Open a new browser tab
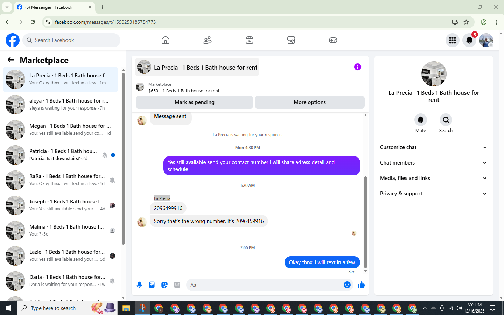The height and width of the screenshot is (315, 504). (102, 7)
